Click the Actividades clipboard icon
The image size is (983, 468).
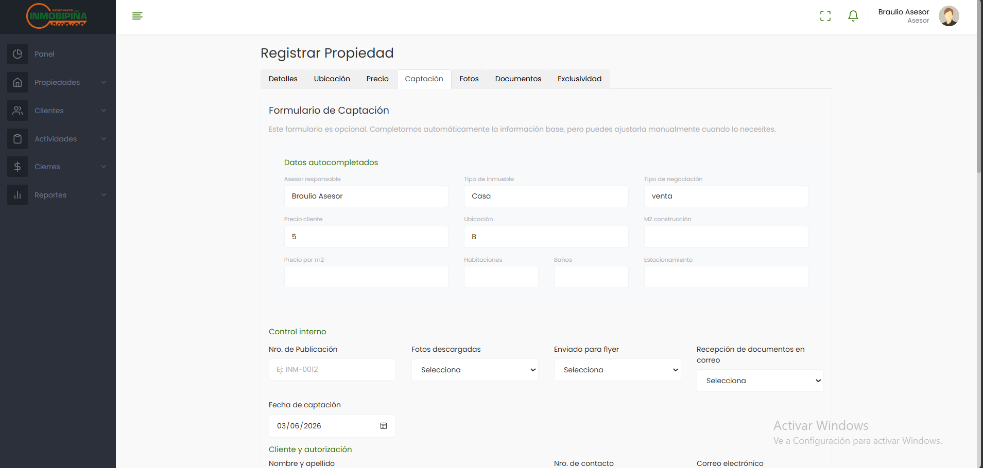[x=18, y=139]
